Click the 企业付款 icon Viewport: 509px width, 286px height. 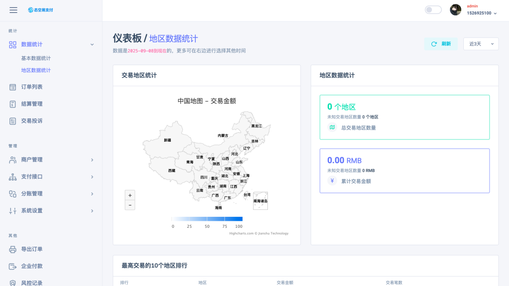[12, 267]
